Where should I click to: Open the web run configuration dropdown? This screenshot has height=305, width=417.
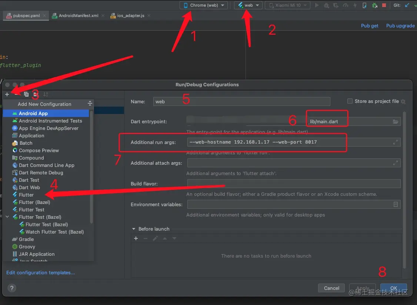coord(248,5)
